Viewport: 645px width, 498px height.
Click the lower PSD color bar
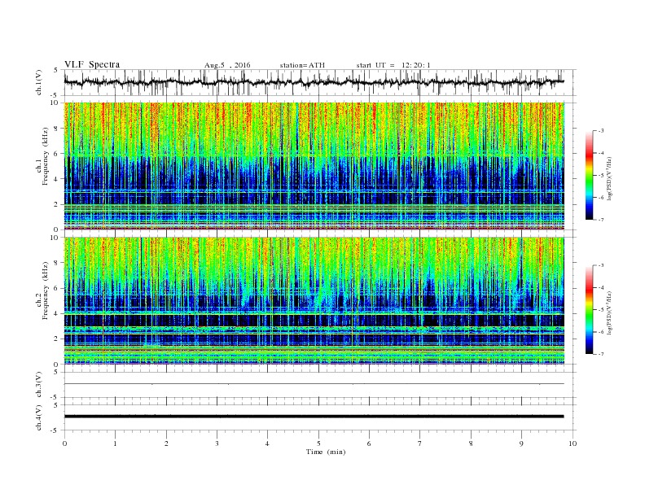coord(589,309)
